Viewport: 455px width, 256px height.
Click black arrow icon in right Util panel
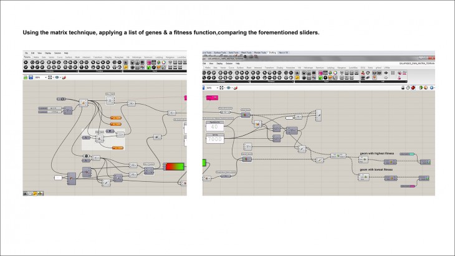(x=386, y=73)
